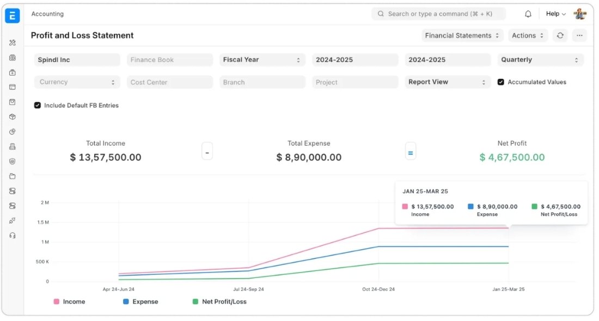Click the refresh report icon
The height and width of the screenshot is (321, 599).
pyautogui.click(x=560, y=35)
